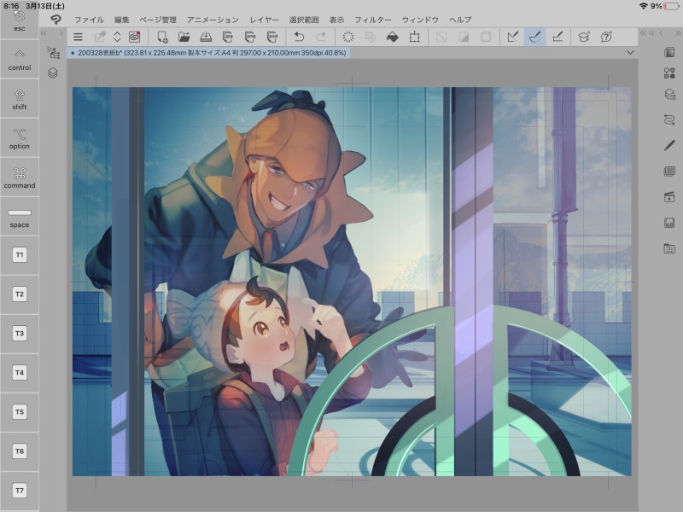Open the 選択範囲 menu

click(x=304, y=20)
